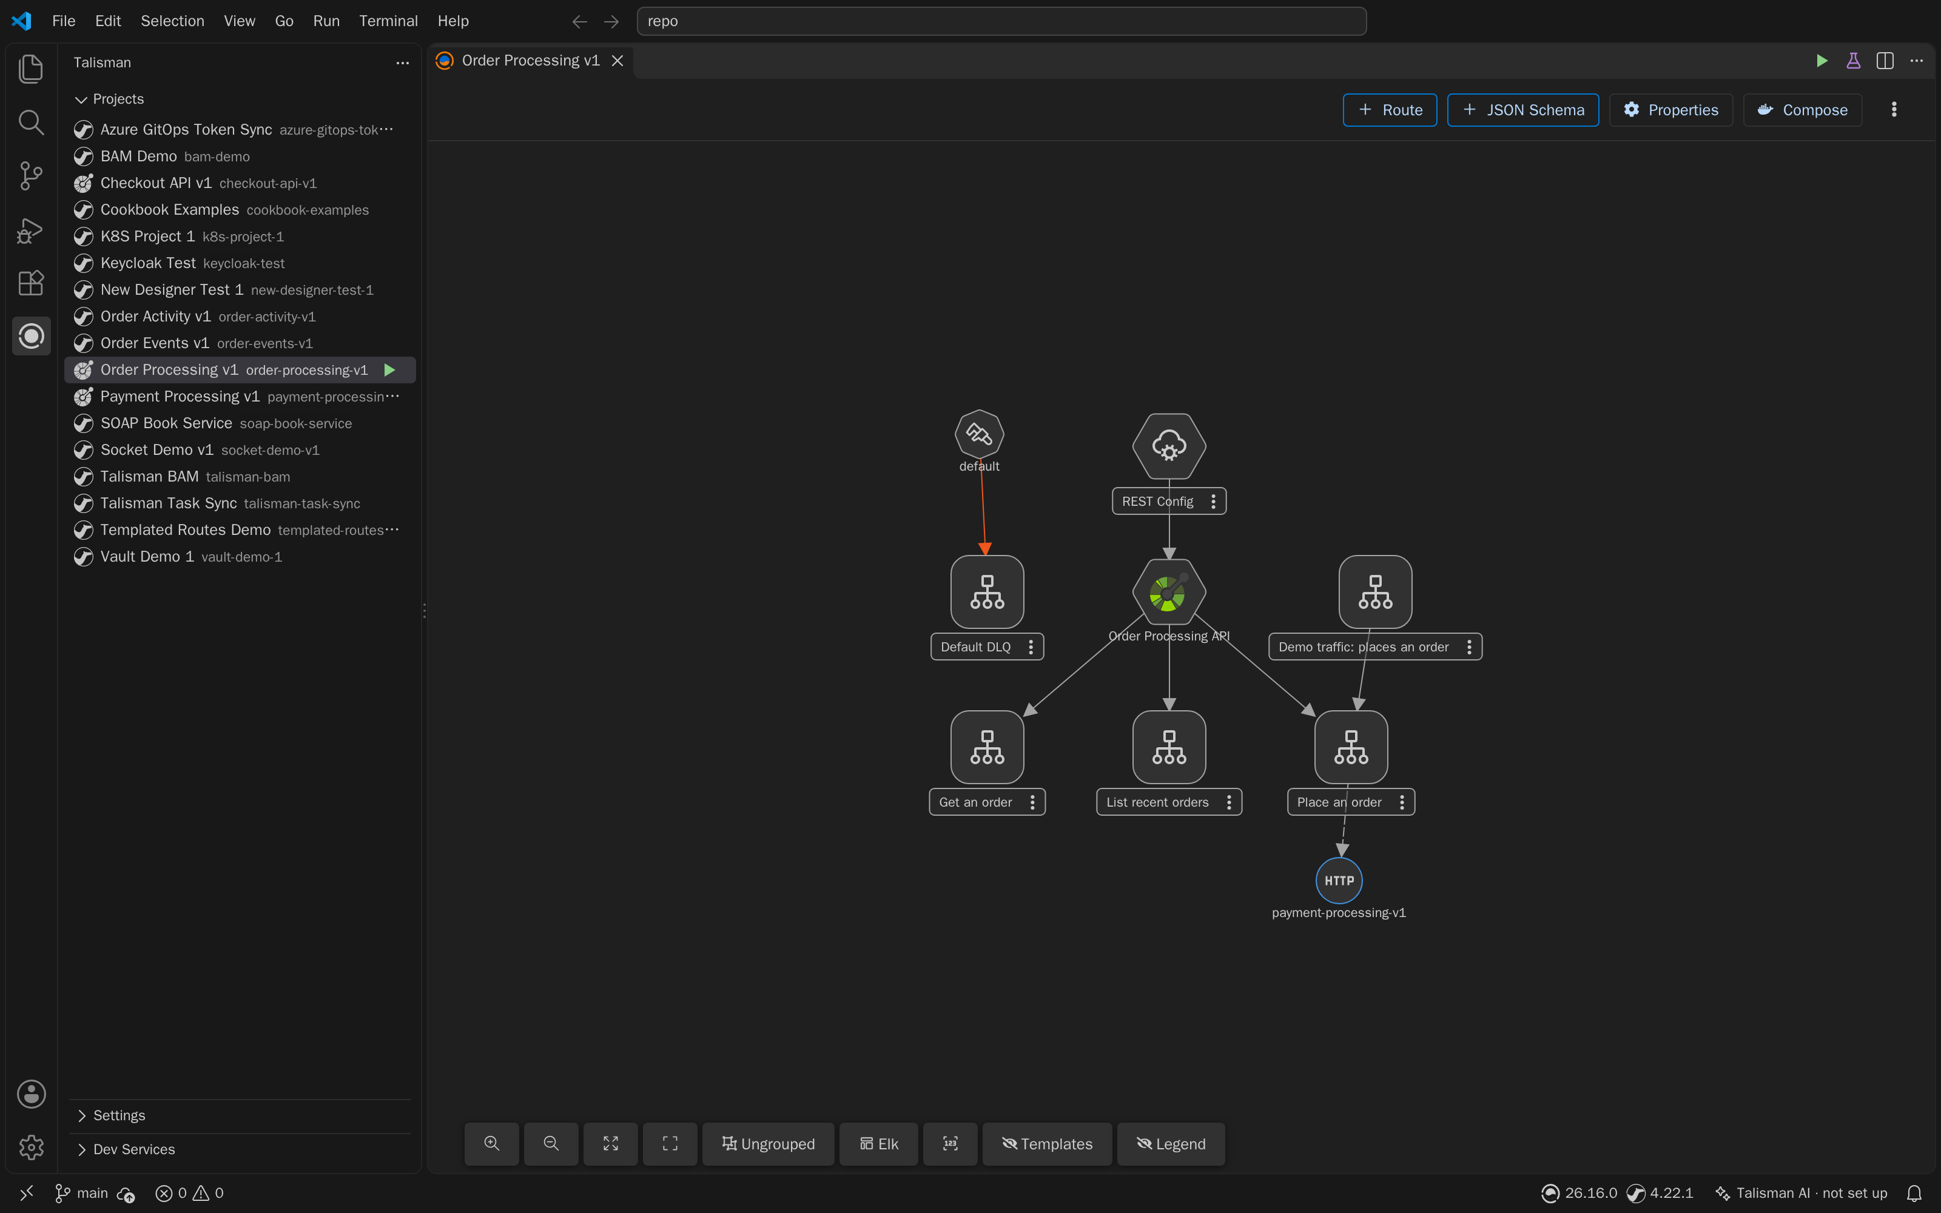This screenshot has width=1941, height=1213.
Task: Select the HTTP payment-processing-v1 node
Action: click(1339, 880)
